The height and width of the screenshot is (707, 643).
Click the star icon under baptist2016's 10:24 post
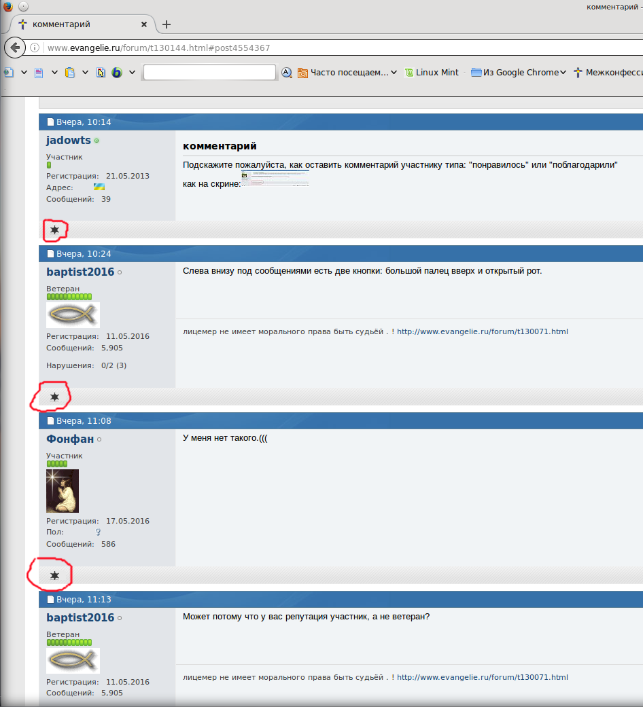[55, 397]
